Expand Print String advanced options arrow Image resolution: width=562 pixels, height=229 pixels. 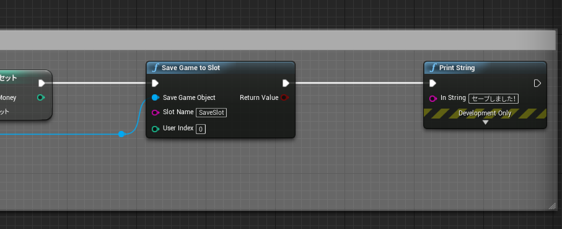(x=485, y=122)
